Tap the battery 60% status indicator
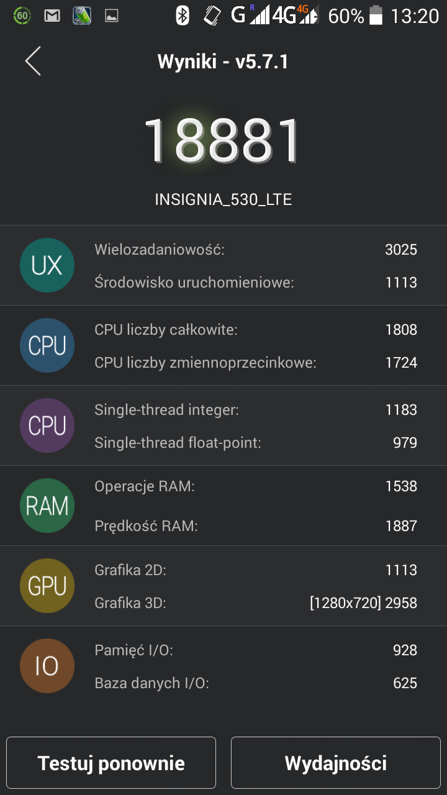Screen dimensions: 447x795 pyautogui.click(x=355, y=16)
